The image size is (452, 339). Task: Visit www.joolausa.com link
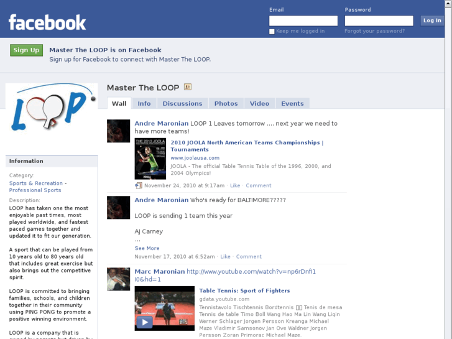195,158
